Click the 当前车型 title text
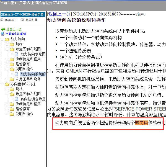This screenshot has width=166, height=167. 34,3
